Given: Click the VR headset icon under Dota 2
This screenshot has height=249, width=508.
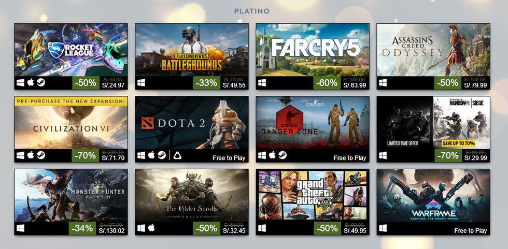Looking at the screenshot, I should click(x=177, y=155).
